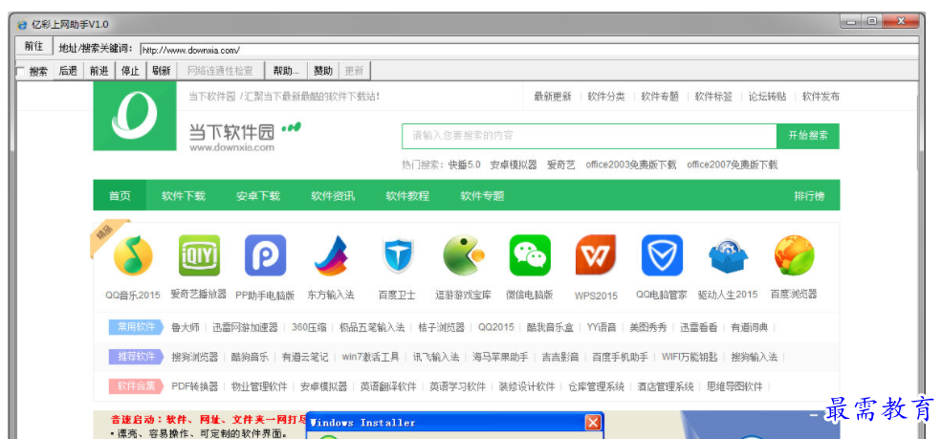Click the 常用软件 label
942x439 pixels.
(137, 327)
